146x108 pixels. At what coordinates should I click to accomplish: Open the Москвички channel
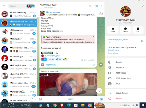pos(19,32)
